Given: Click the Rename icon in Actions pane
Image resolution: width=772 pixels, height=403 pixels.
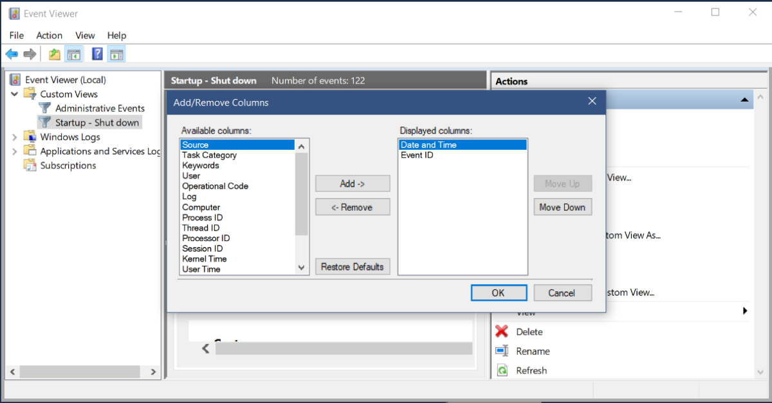Looking at the screenshot, I should coord(502,351).
